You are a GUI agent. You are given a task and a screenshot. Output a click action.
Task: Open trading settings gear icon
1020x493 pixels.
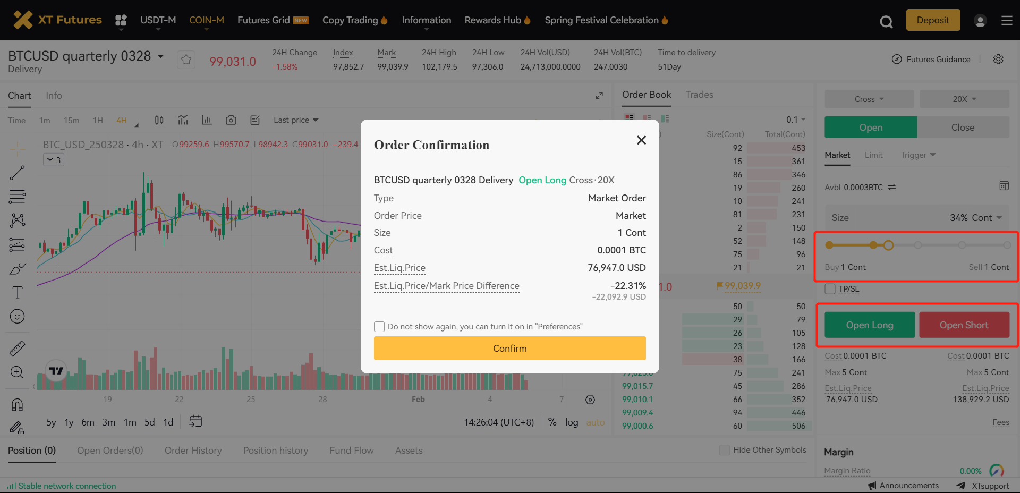[998, 59]
